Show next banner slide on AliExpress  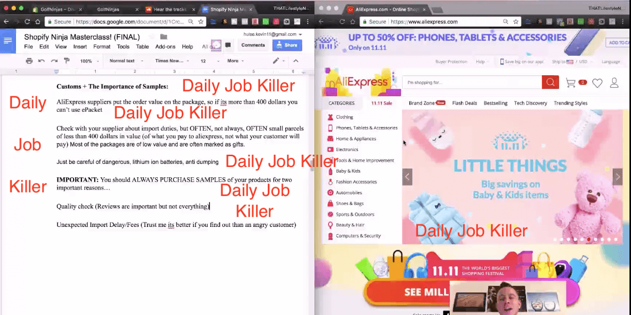(617, 177)
